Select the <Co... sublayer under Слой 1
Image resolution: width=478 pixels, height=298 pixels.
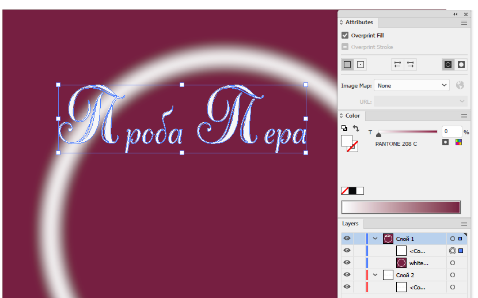[417, 251]
